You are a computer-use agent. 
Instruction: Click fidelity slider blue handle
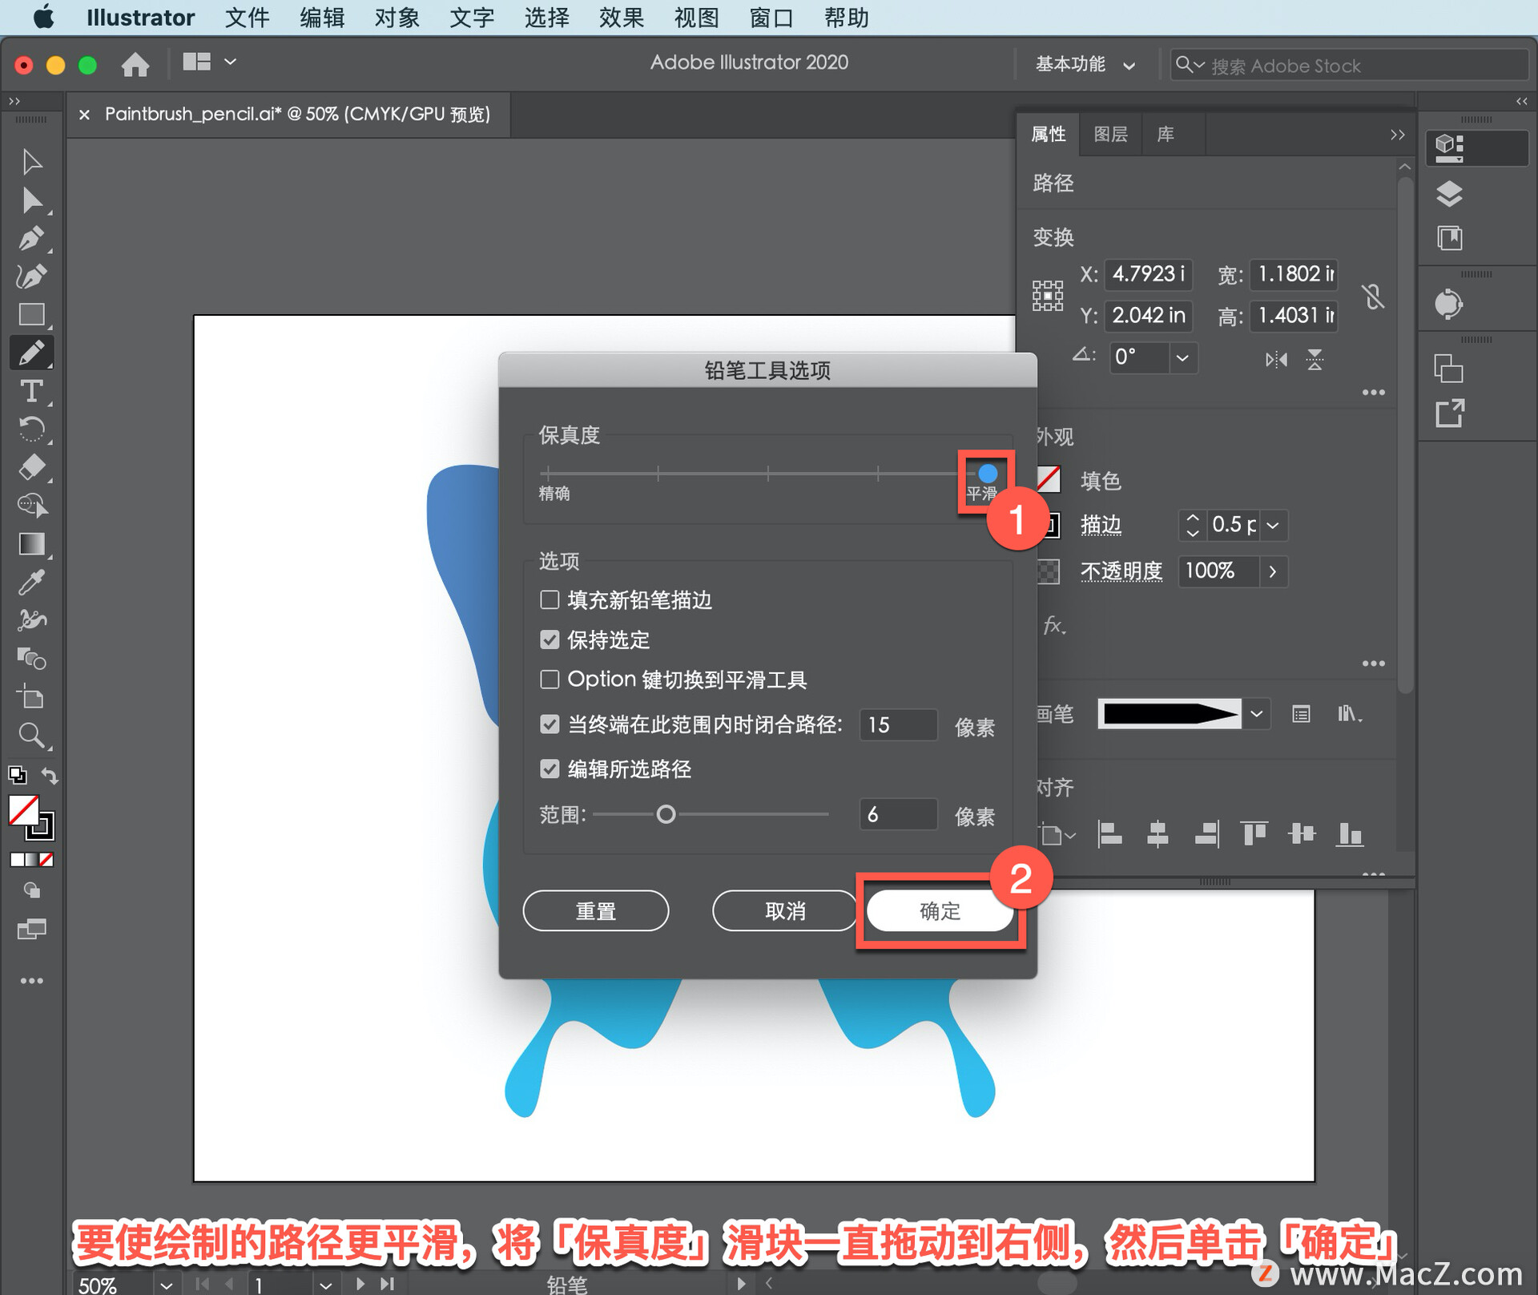[988, 474]
